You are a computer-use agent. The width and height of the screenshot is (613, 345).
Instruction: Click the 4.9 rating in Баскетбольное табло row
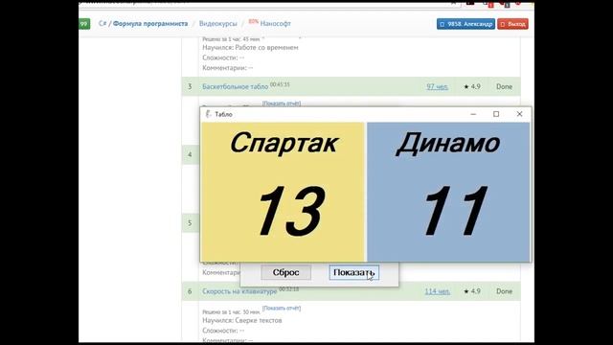click(x=472, y=86)
